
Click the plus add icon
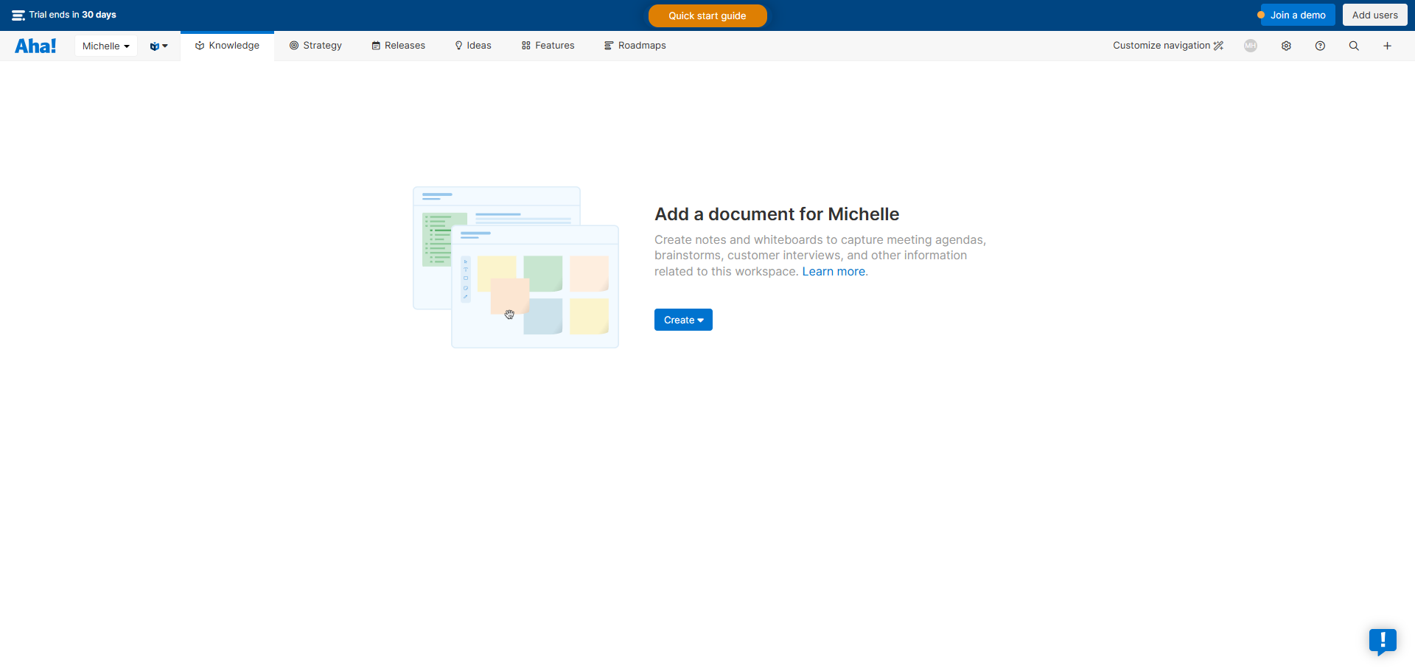point(1387,46)
